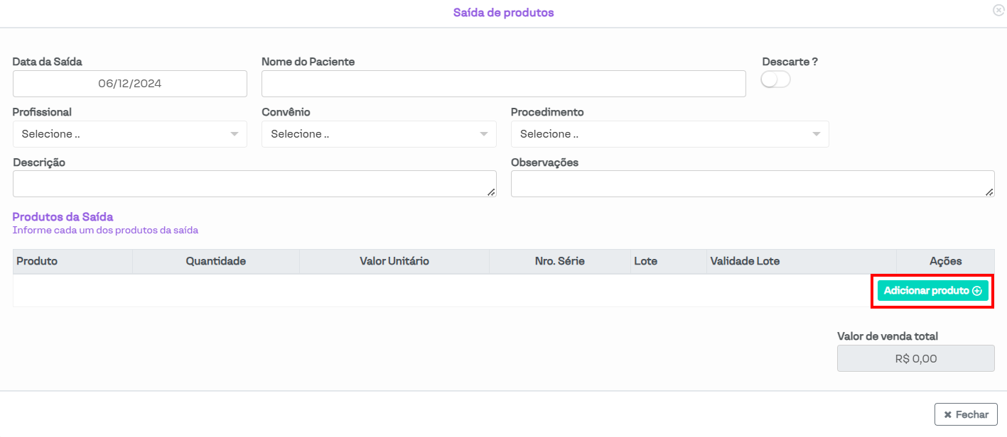The width and height of the screenshot is (1007, 437).
Task: Grab the Observações textarea resize handle
Action: (990, 192)
